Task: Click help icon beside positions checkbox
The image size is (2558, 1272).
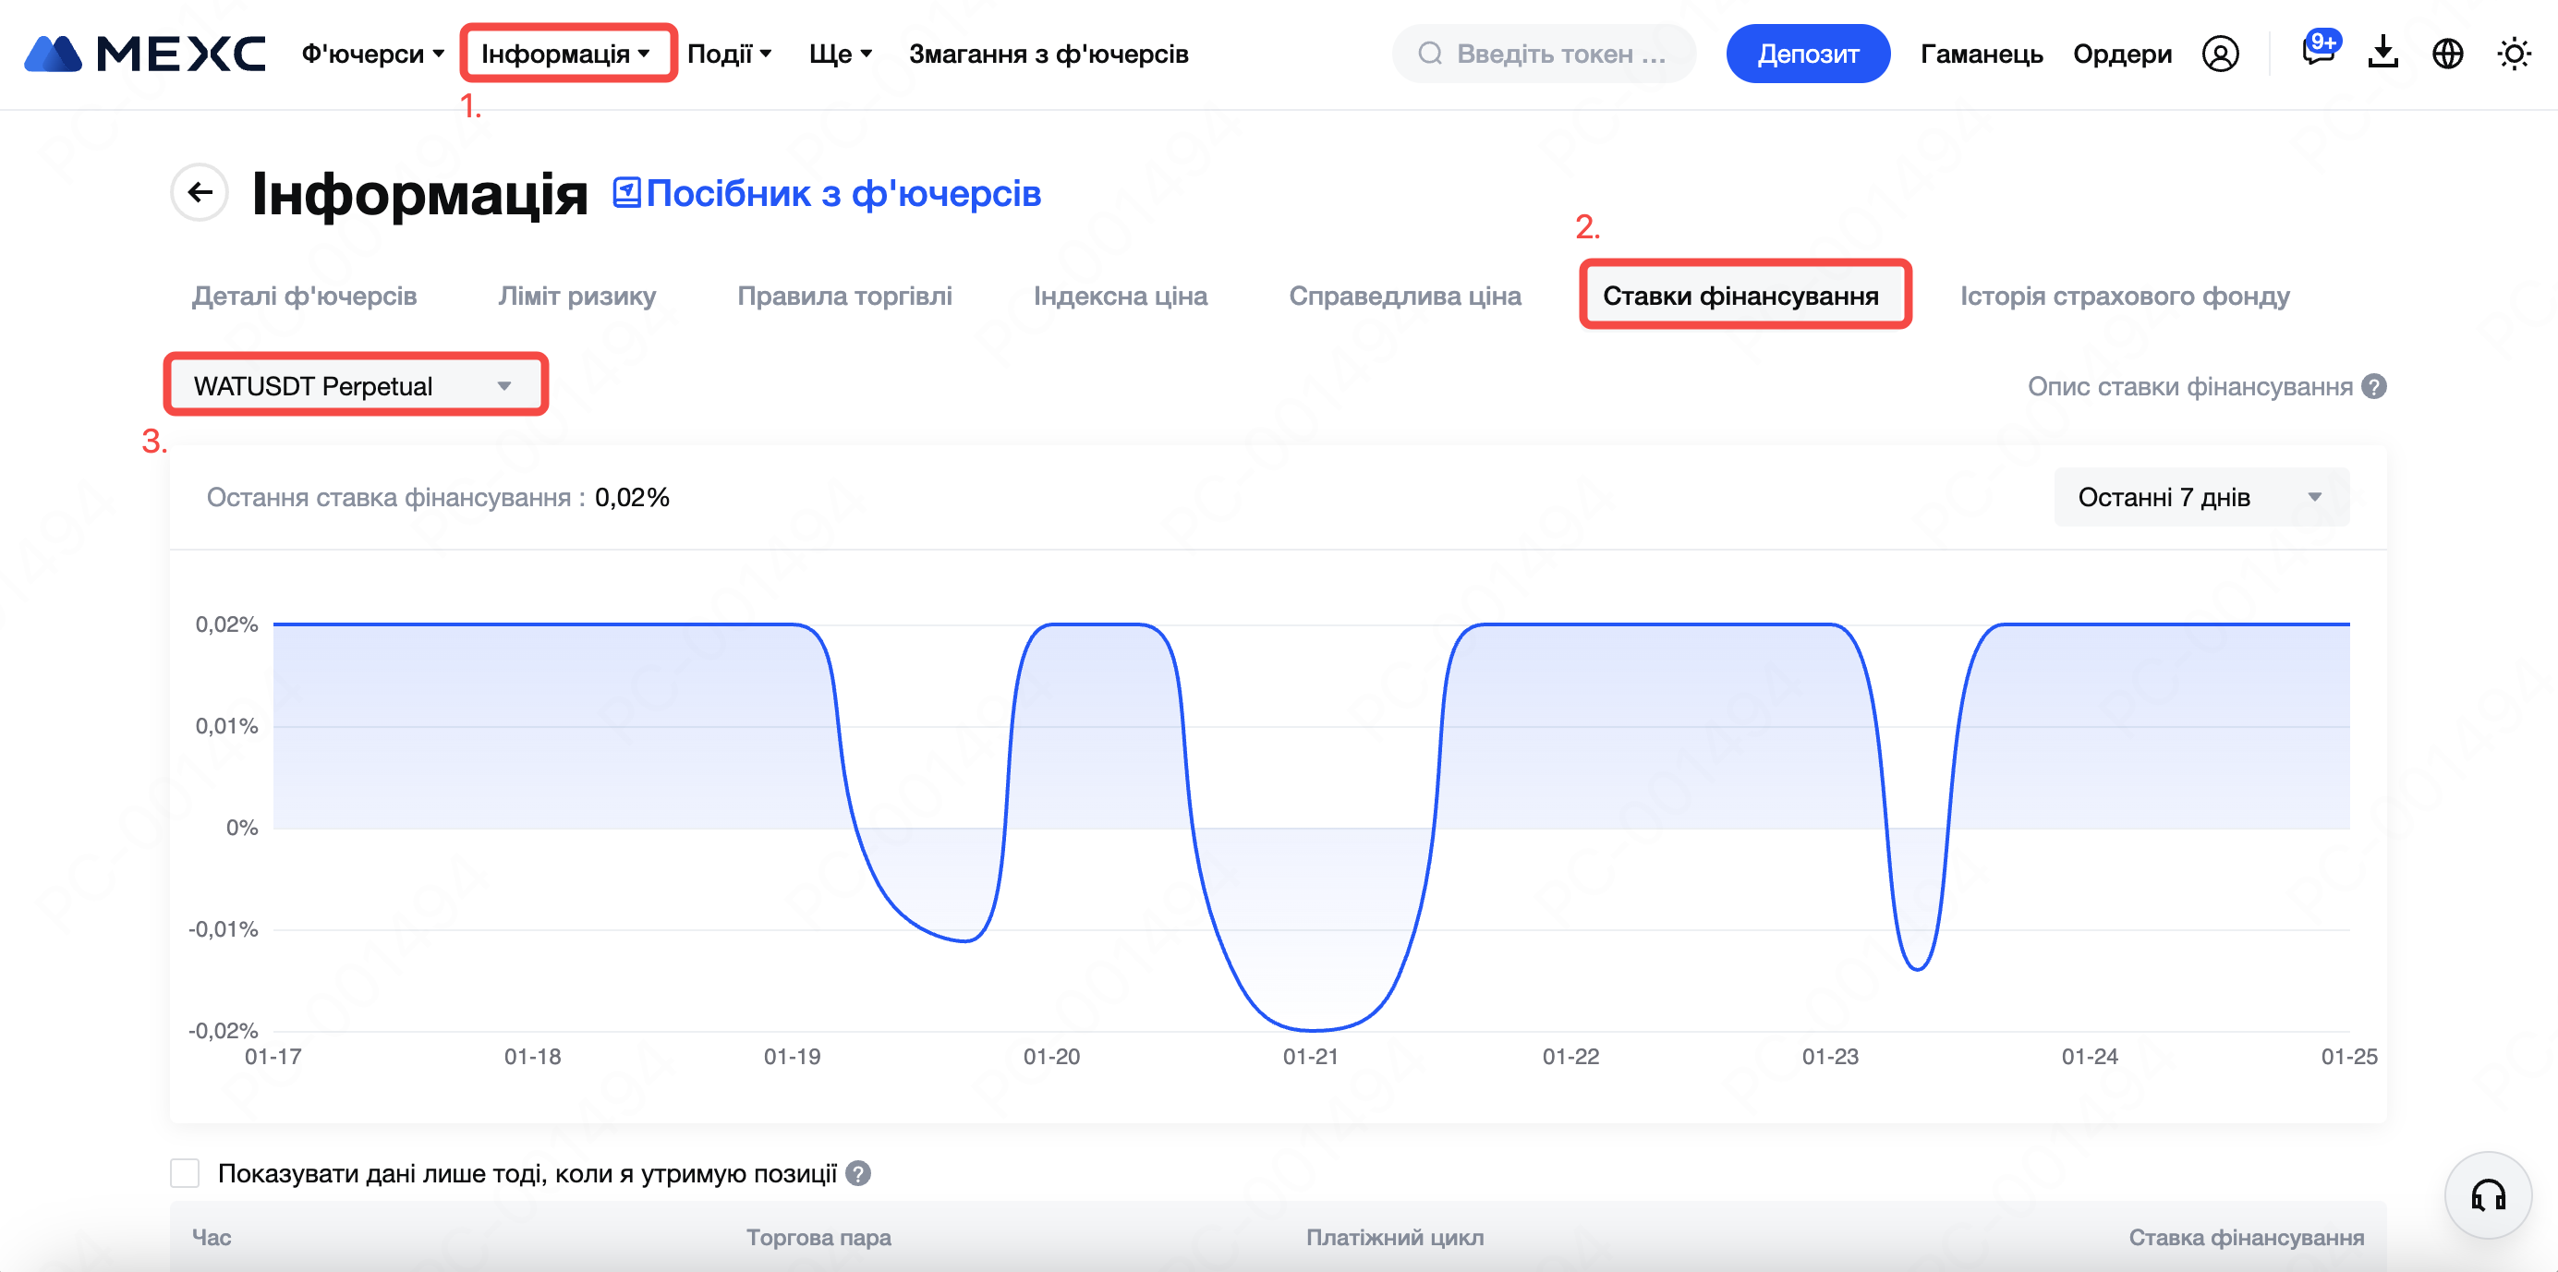Action: 858,1174
